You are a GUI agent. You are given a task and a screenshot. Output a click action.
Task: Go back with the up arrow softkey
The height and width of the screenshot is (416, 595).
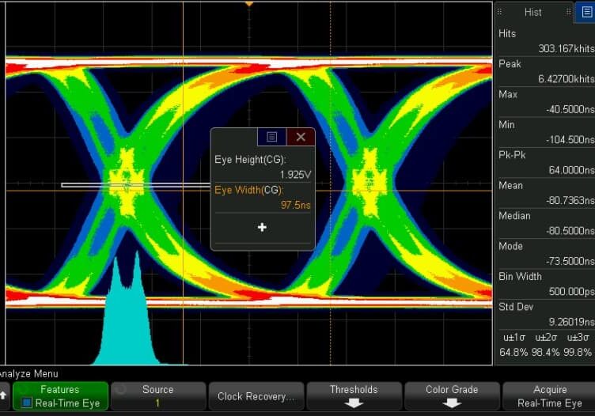(x=3, y=395)
